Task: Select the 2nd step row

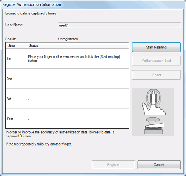Action: (67, 79)
